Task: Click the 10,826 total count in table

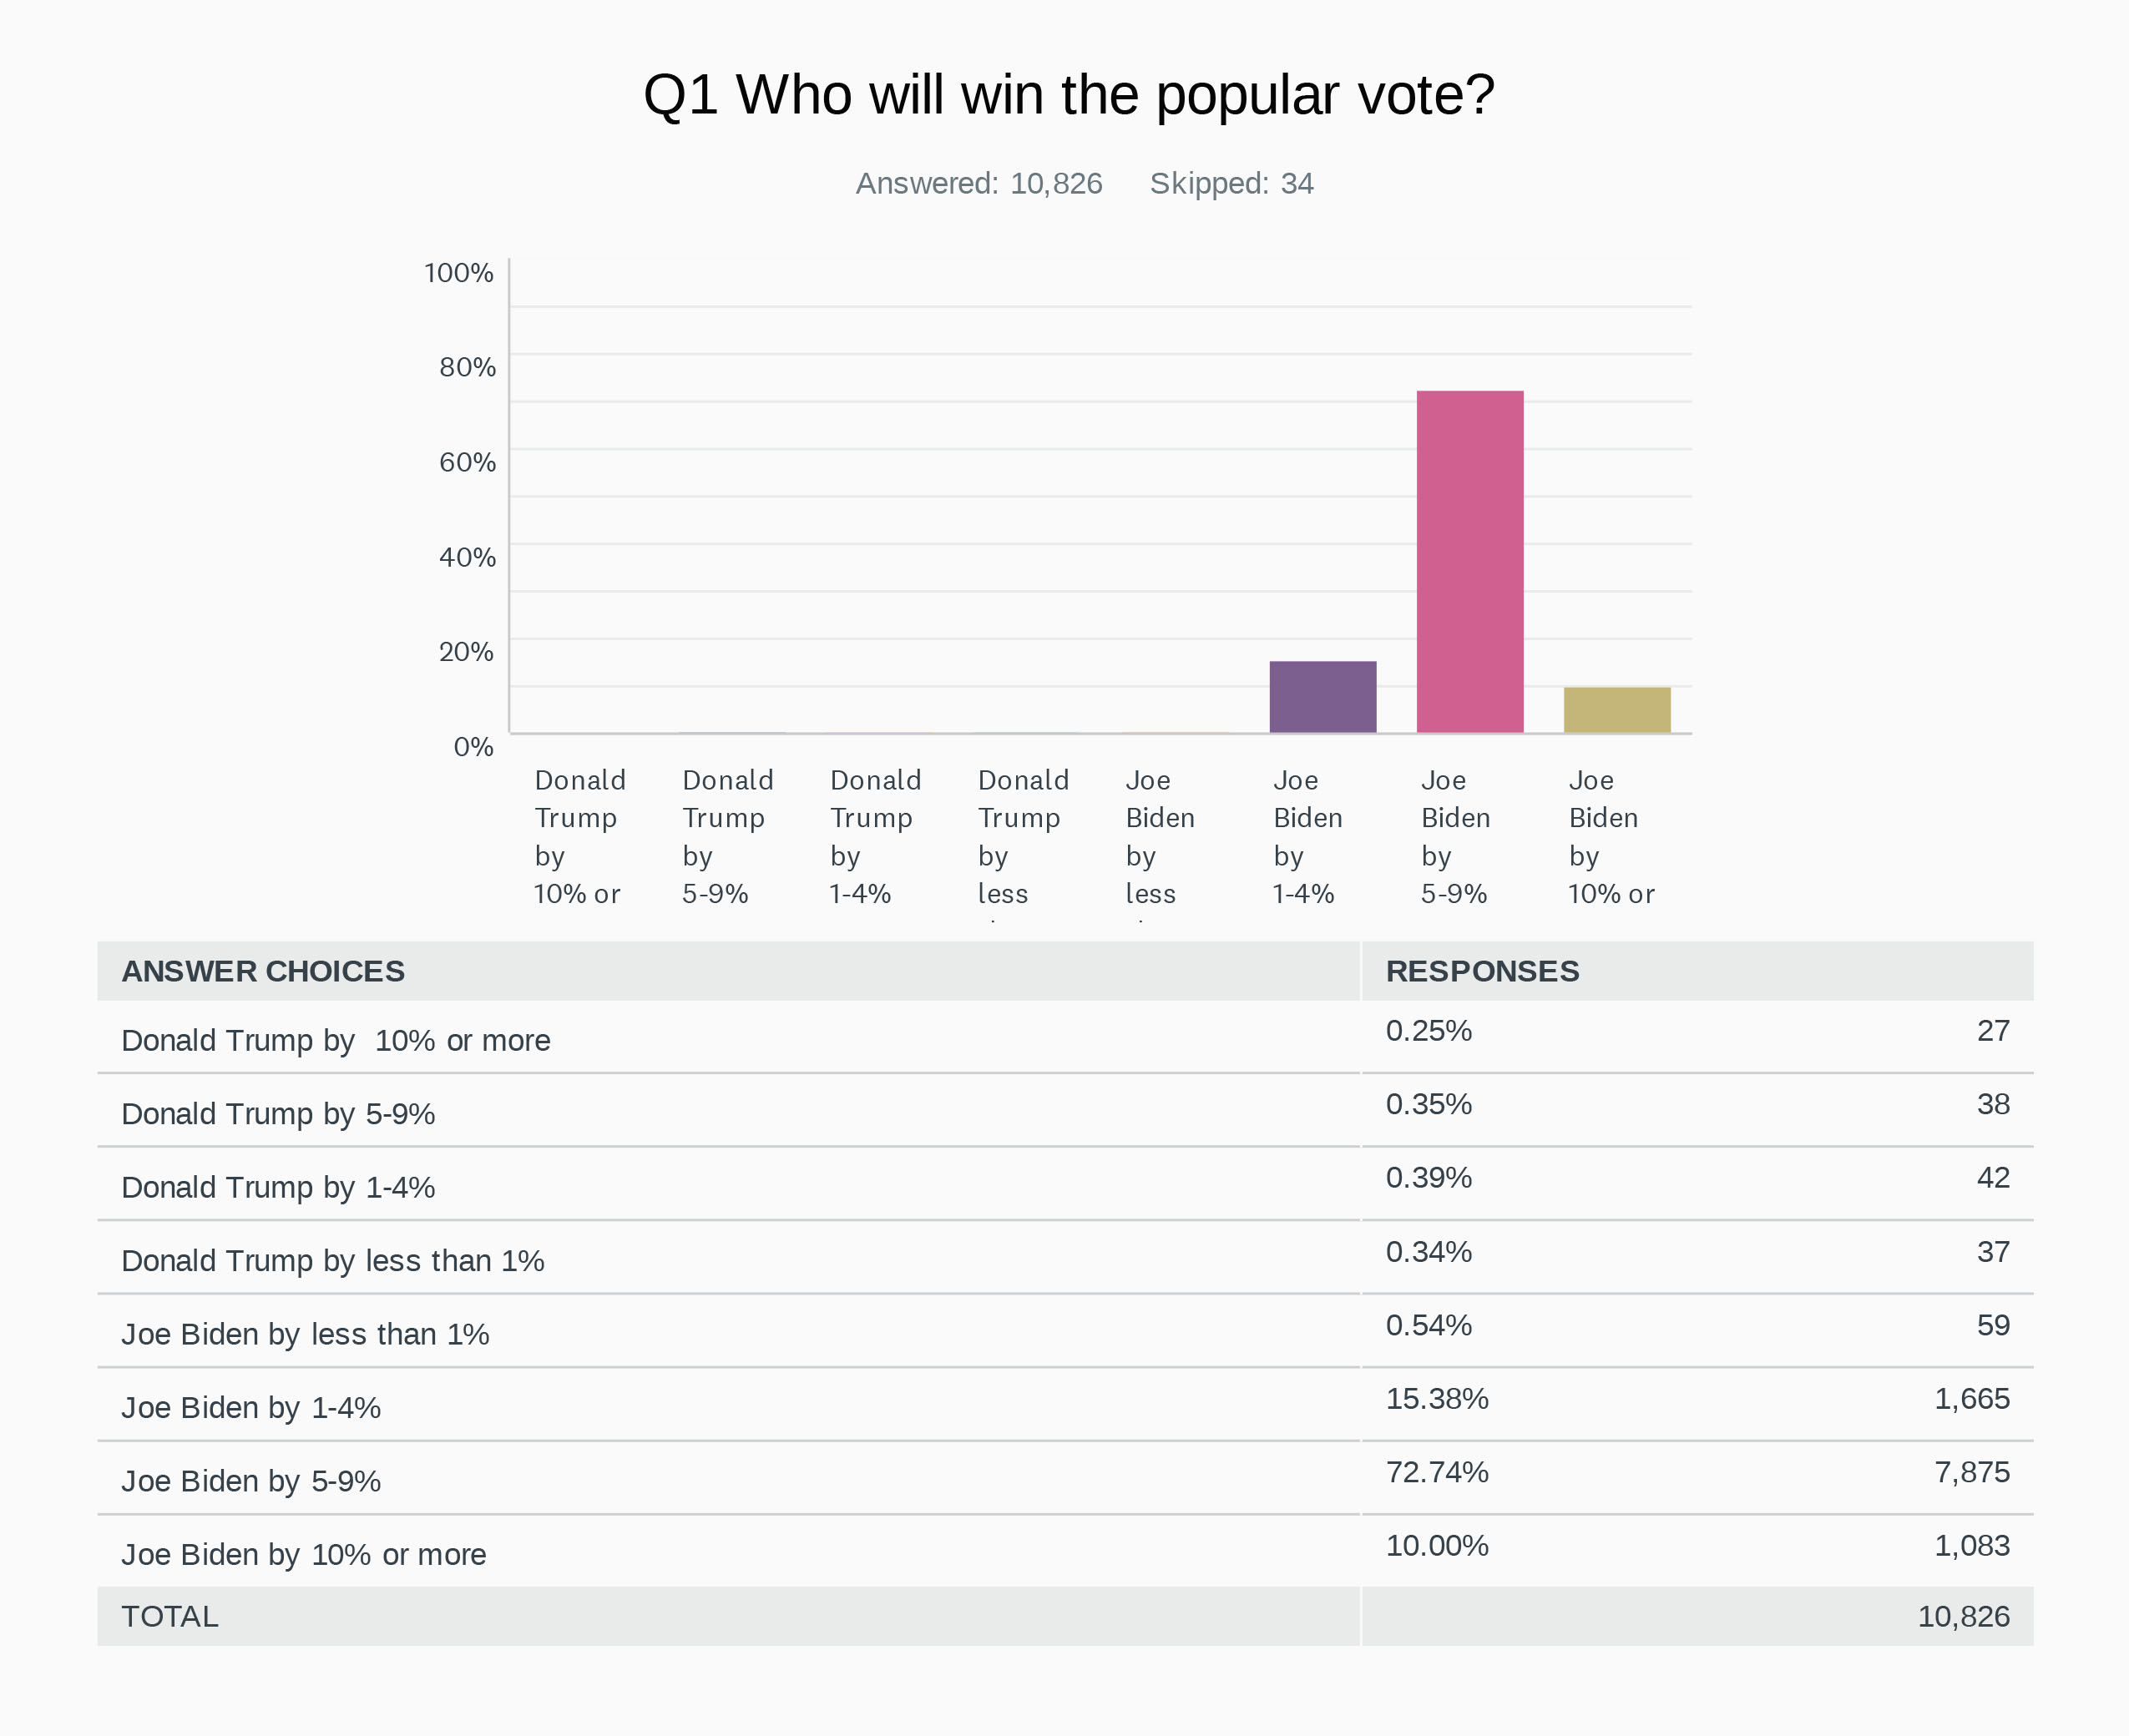Action: click(1963, 1617)
